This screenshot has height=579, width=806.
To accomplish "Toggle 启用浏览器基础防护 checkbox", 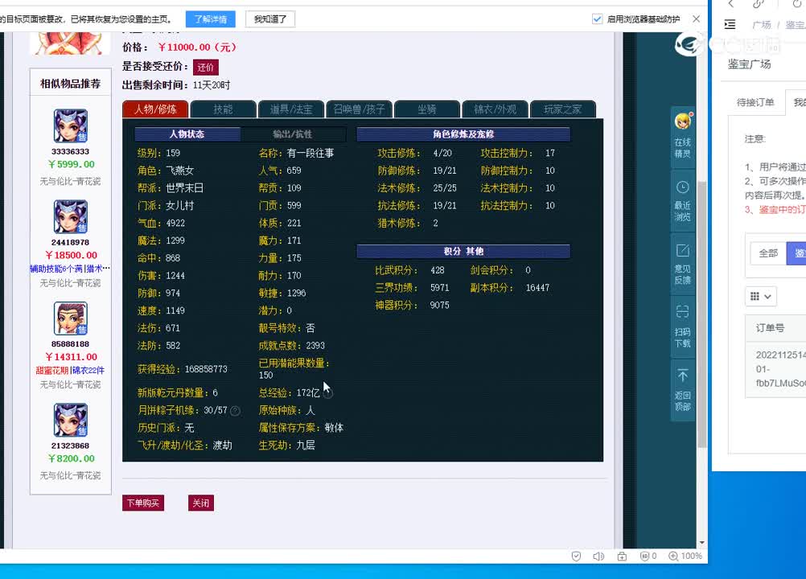I will [598, 19].
